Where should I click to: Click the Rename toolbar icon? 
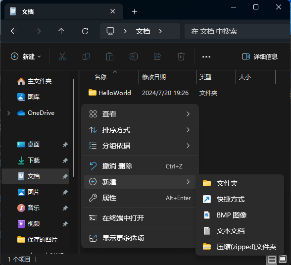click(134, 56)
